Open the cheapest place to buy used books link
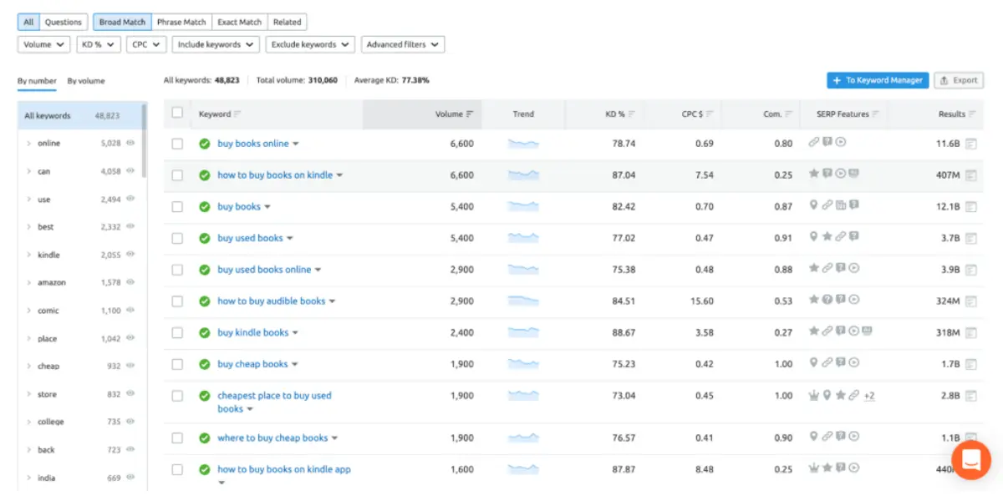The height and width of the screenshot is (501, 1003). click(274, 402)
